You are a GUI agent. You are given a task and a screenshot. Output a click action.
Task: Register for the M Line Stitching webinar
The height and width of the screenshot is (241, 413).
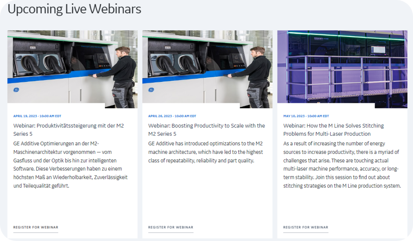pos(306,227)
